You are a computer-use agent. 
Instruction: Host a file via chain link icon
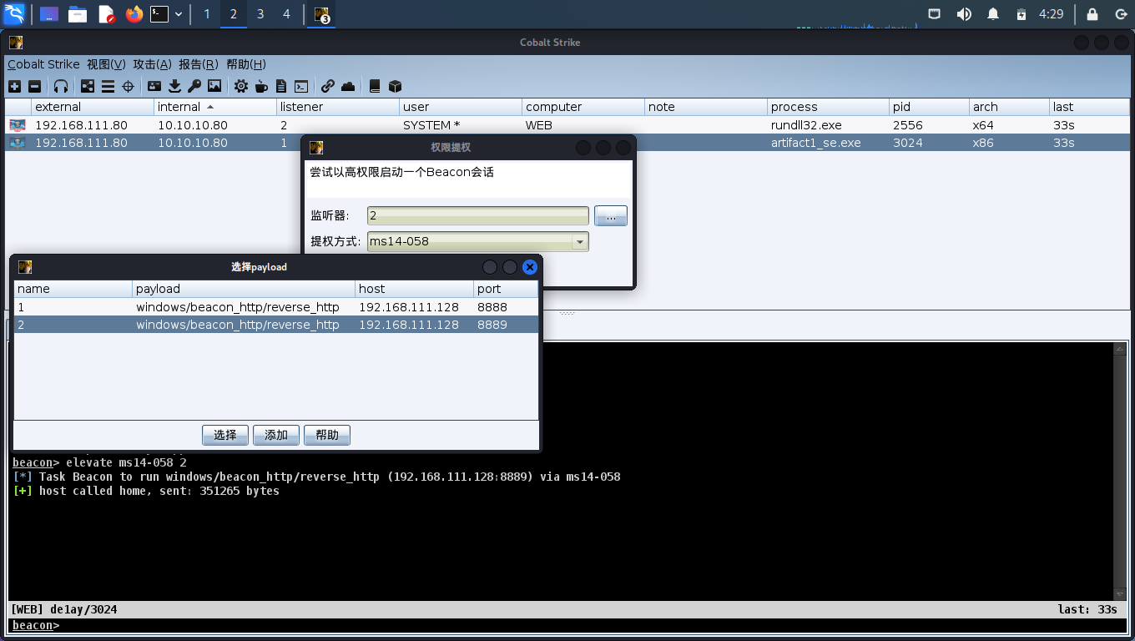[x=328, y=86]
